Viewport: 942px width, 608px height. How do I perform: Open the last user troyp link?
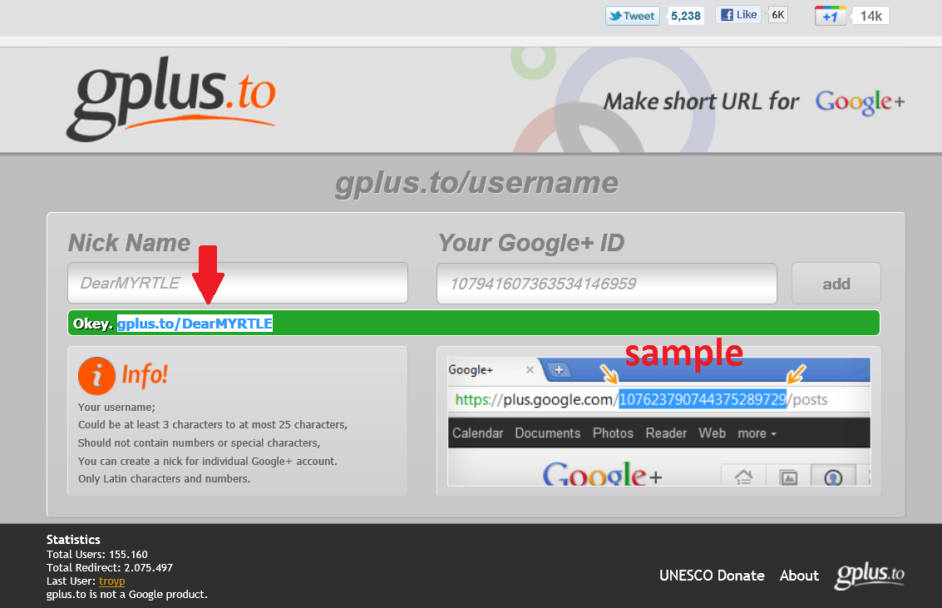[x=111, y=581]
